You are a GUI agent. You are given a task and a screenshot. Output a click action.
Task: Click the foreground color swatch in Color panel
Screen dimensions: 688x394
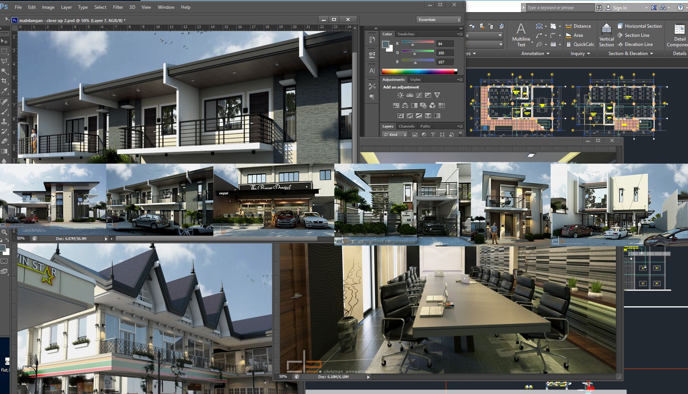pos(386,44)
